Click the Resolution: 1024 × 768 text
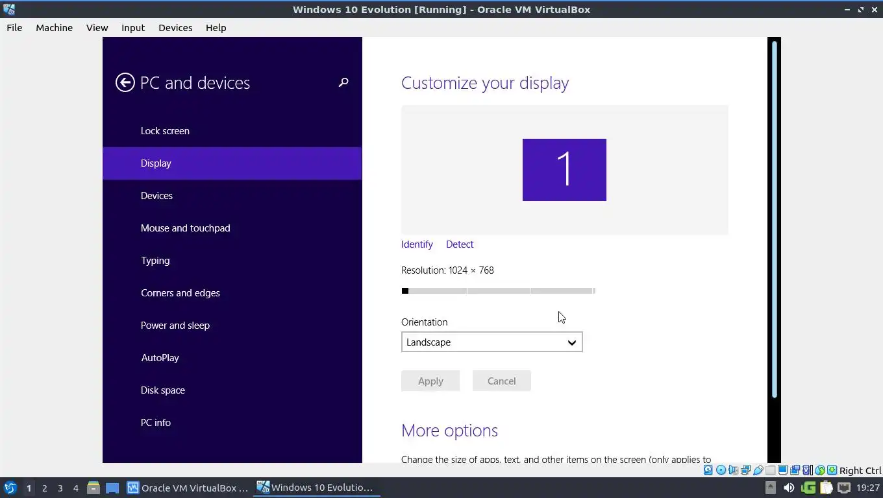Screen dimensions: 883x498 (447, 270)
